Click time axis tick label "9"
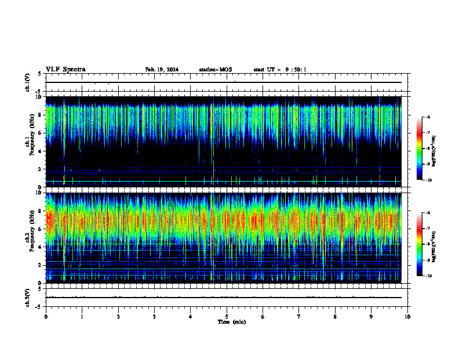The image size is (459, 355). (x=371, y=317)
